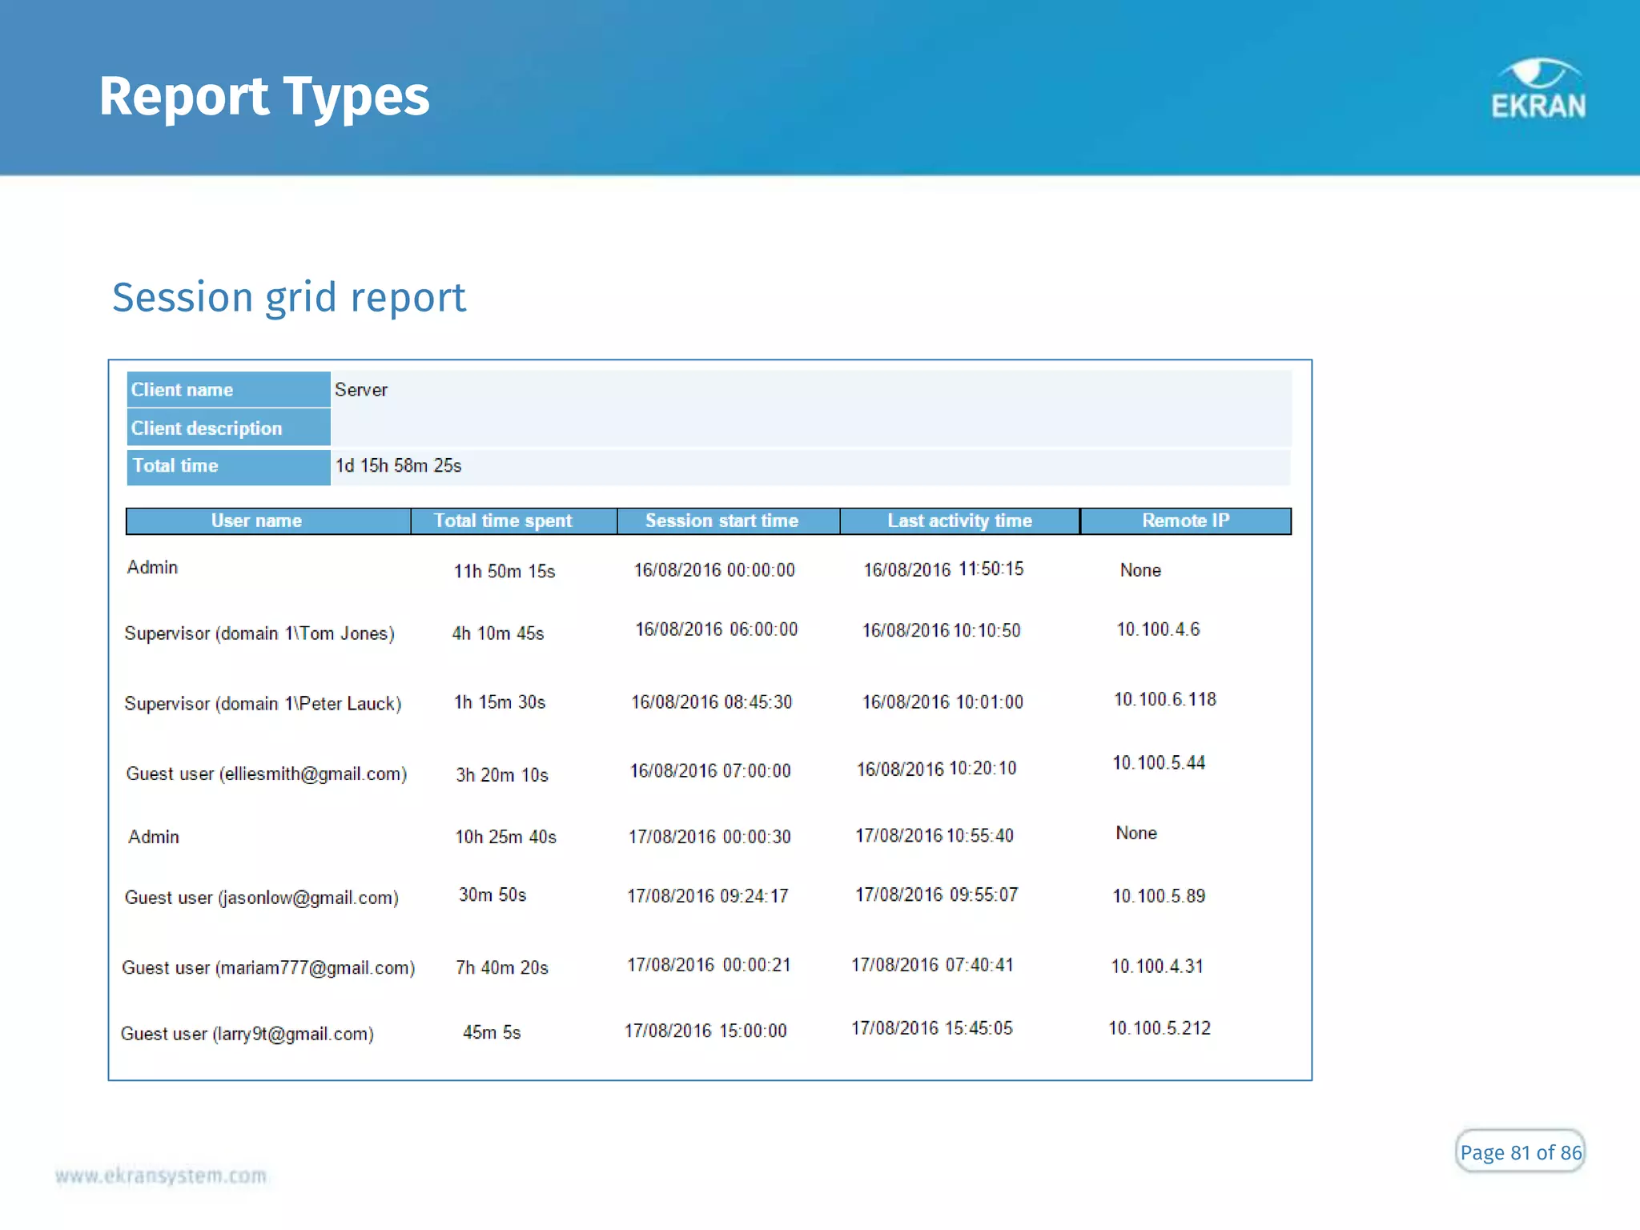Viewport: 1640px width, 1230px height.
Task: Click the last activity '17/08/2016 07:40:41'
Action: pyautogui.click(x=933, y=965)
